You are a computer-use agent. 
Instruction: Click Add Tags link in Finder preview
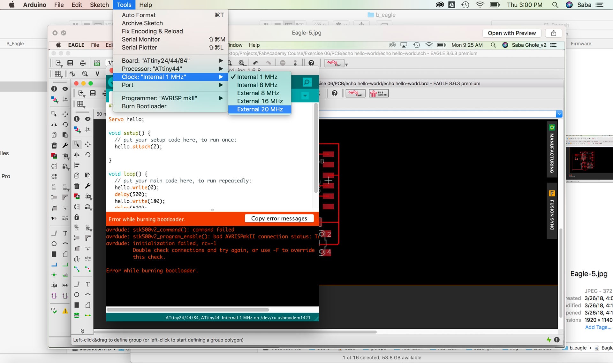[x=598, y=327]
